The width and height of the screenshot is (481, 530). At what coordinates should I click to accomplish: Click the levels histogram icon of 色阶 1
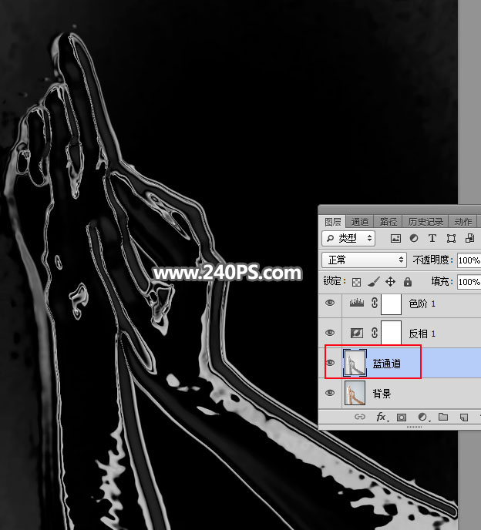coord(357,303)
